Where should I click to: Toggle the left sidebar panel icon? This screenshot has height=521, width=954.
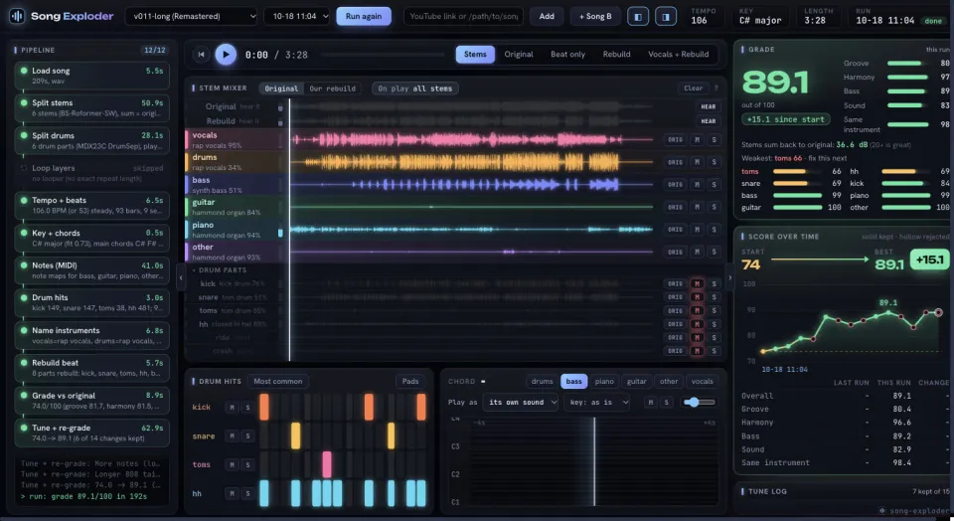tap(638, 17)
